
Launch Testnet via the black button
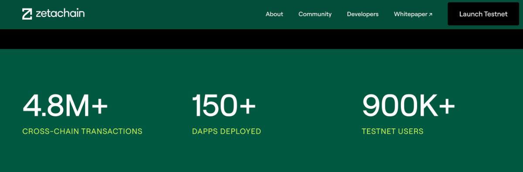click(x=483, y=14)
